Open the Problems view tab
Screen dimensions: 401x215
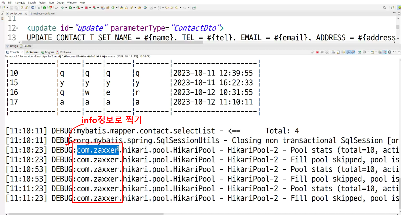click(x=64, y=52)
